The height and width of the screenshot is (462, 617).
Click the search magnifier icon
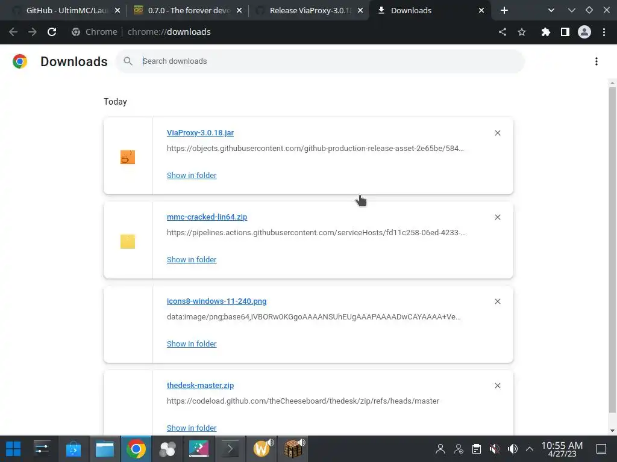tap(128, 61)
